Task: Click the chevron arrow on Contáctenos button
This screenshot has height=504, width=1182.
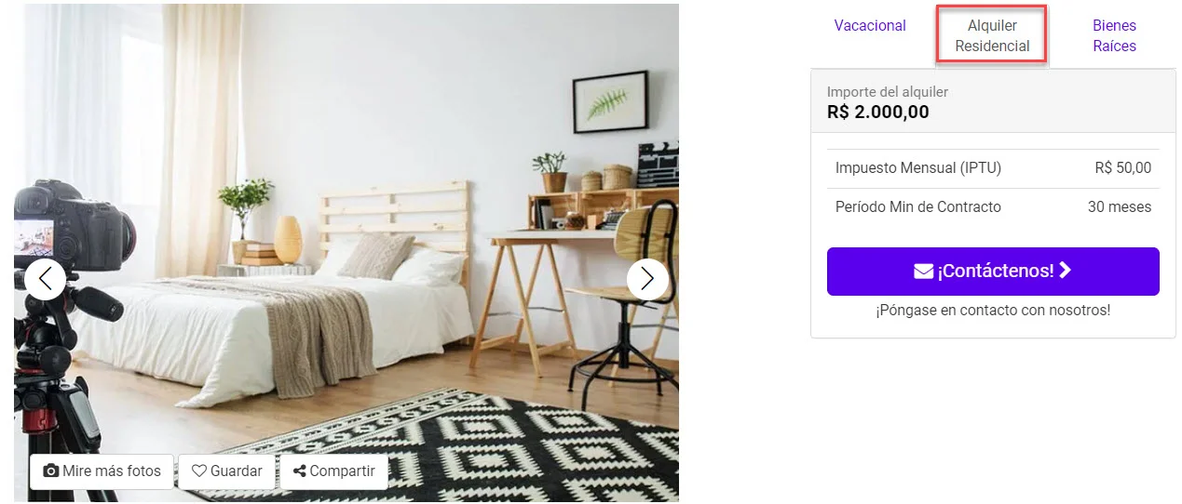Action: pyautogui.click(x=1066, y=271)
